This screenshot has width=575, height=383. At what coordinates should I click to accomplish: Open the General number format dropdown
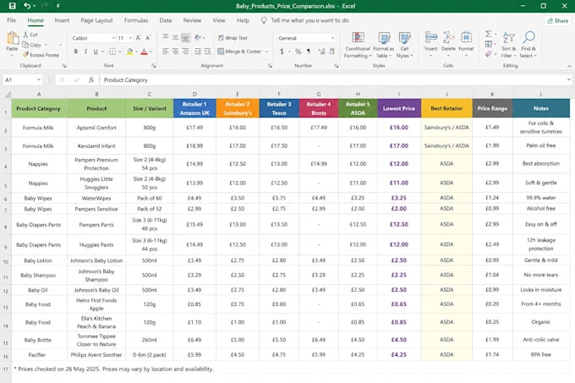332,38
